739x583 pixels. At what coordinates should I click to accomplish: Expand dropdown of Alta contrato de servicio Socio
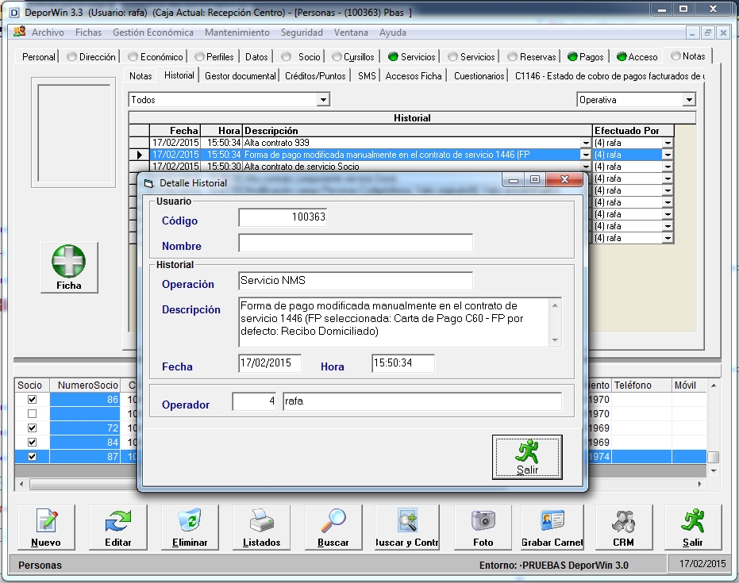tap(586, 167)
